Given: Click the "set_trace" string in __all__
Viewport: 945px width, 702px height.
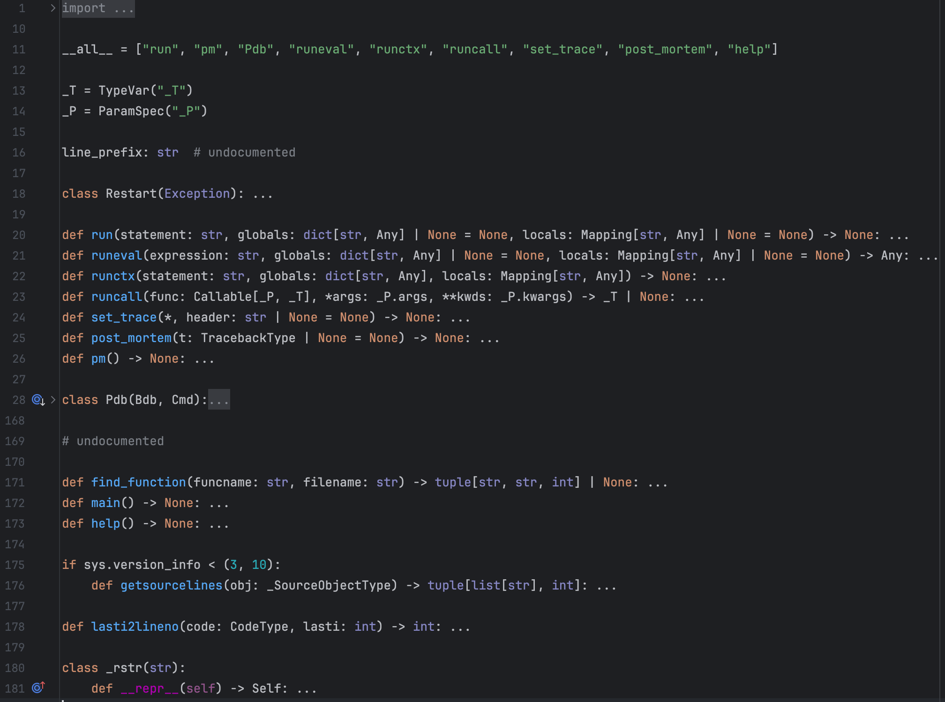Looking at the screenshot, I should click(x=562, y=49).
